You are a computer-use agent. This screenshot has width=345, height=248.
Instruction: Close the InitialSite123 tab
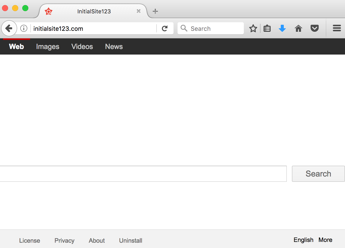pyautogui.click(x=139, y=11)
